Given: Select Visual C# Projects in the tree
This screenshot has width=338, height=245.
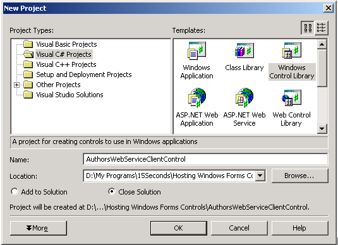Looking at the screenshot, I should pyautogui.click(x=64, y=54).
